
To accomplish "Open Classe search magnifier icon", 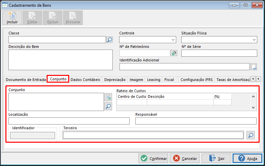I will [109, 40].
